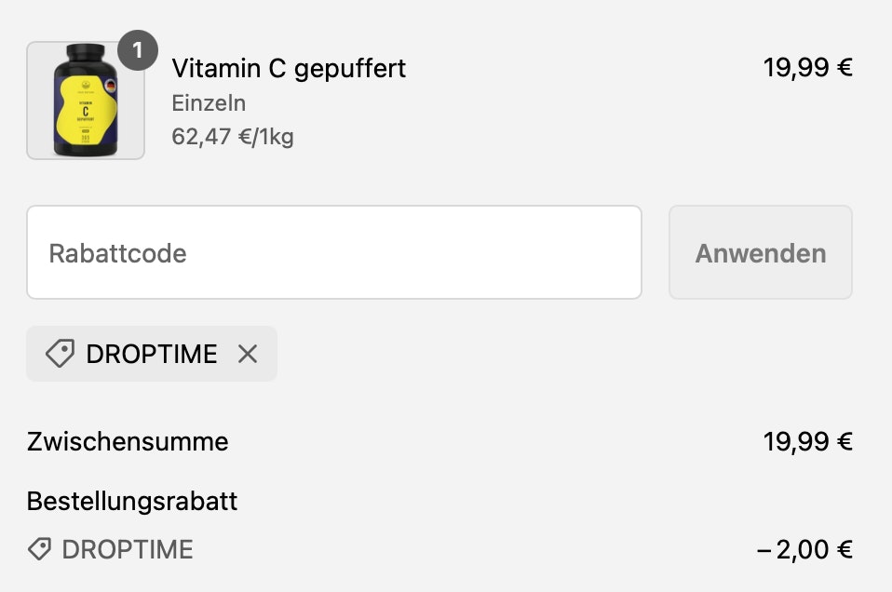Image resolution: width=892 pixels, height=592 pixels.
Task: Focus the Rabattcode input field
Action: coord(334,252)
